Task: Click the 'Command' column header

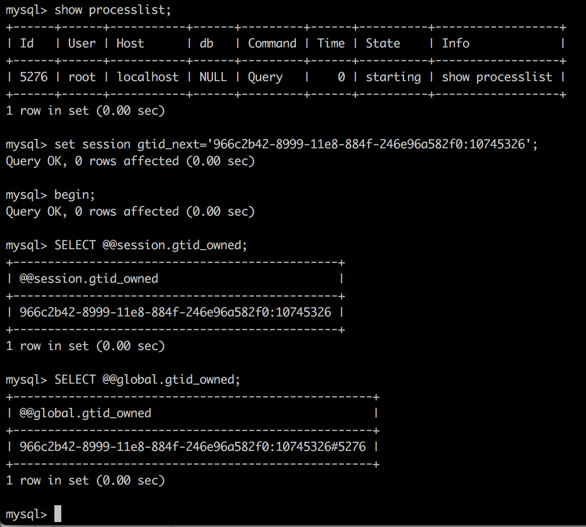Action: (x=272, y=44)
